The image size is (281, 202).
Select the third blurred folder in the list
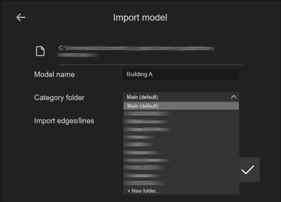147,129
